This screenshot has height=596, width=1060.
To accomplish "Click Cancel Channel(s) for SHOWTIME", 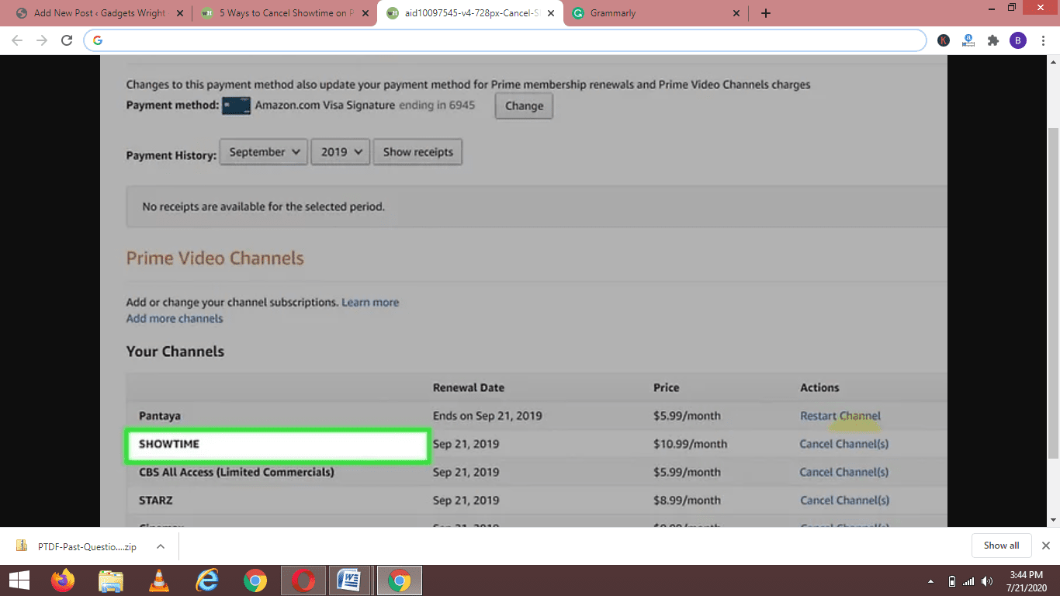I will click(844, 444).
